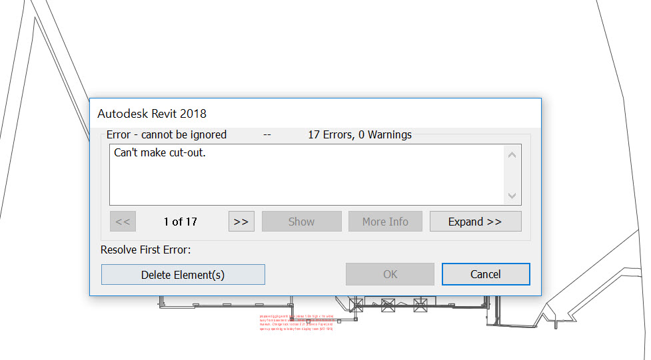
Task: Click the "17 Errors, 0 Warnings" header text
Action: tap(360, 134)
